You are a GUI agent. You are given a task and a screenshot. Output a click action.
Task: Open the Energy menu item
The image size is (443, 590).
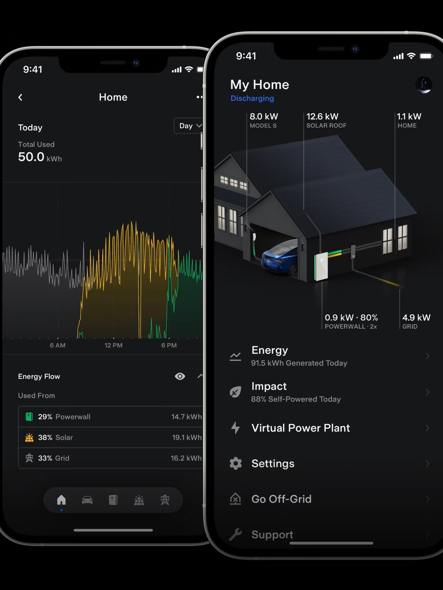(x=330, y=356)
